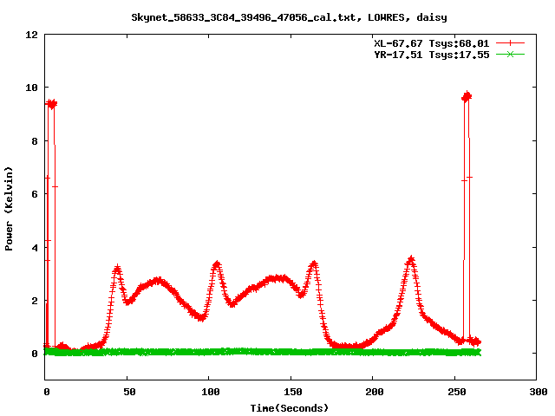This screenshot has width=555, height=416.
Task: Click the red legend line sample
Action: coord(510,43)
